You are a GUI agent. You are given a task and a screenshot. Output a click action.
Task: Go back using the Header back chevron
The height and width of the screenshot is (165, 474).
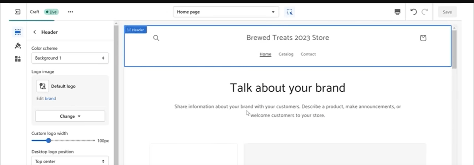tap(35, 32)
